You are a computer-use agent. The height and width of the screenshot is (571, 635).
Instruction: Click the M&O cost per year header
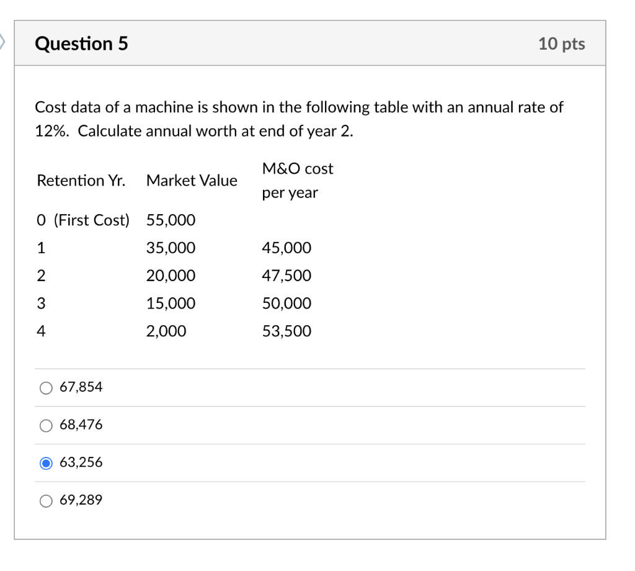[298, 181]
